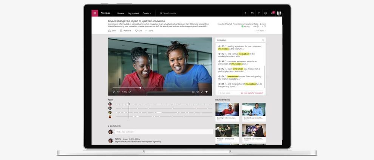The image size is (374, 160).
Task: Click the Stream home logo text
Action: tap(105, 13)
